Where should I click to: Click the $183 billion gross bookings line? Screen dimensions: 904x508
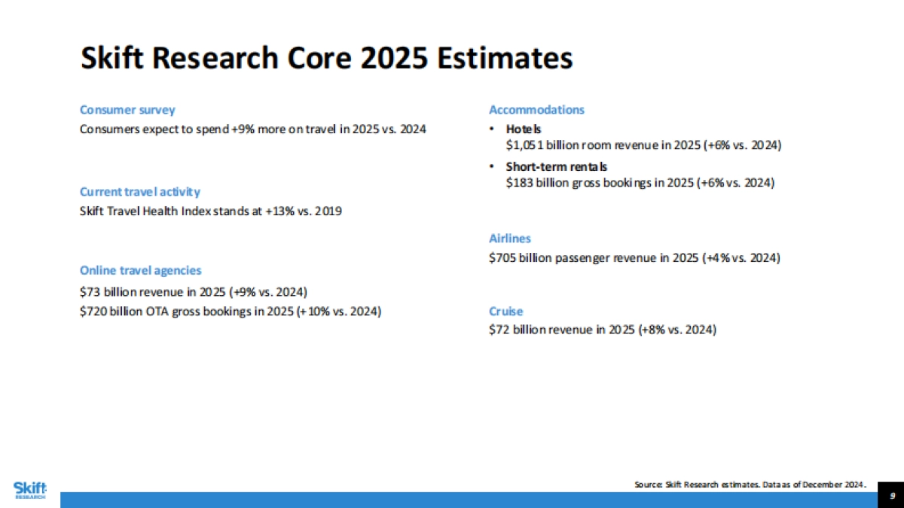click(x=640, y=183)
